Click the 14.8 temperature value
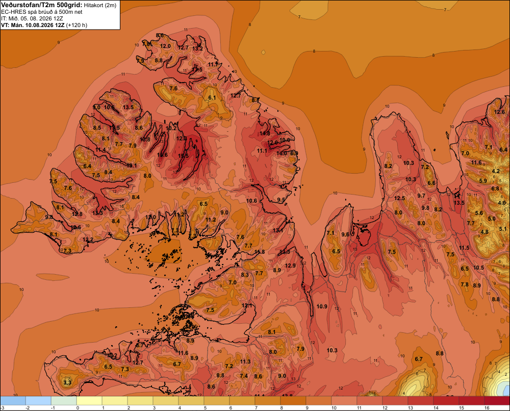Screen dimensions: 510x411 click(265, 133)
